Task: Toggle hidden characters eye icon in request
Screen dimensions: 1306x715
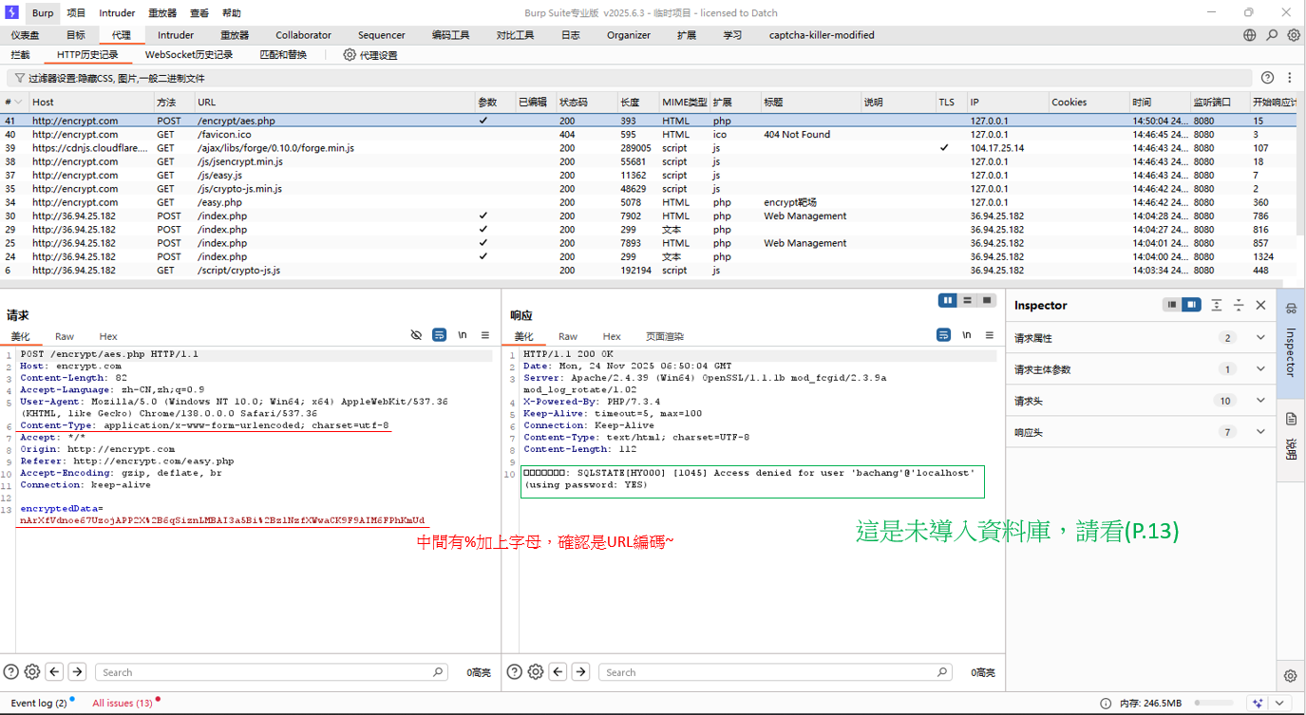Action: (416, 335)
